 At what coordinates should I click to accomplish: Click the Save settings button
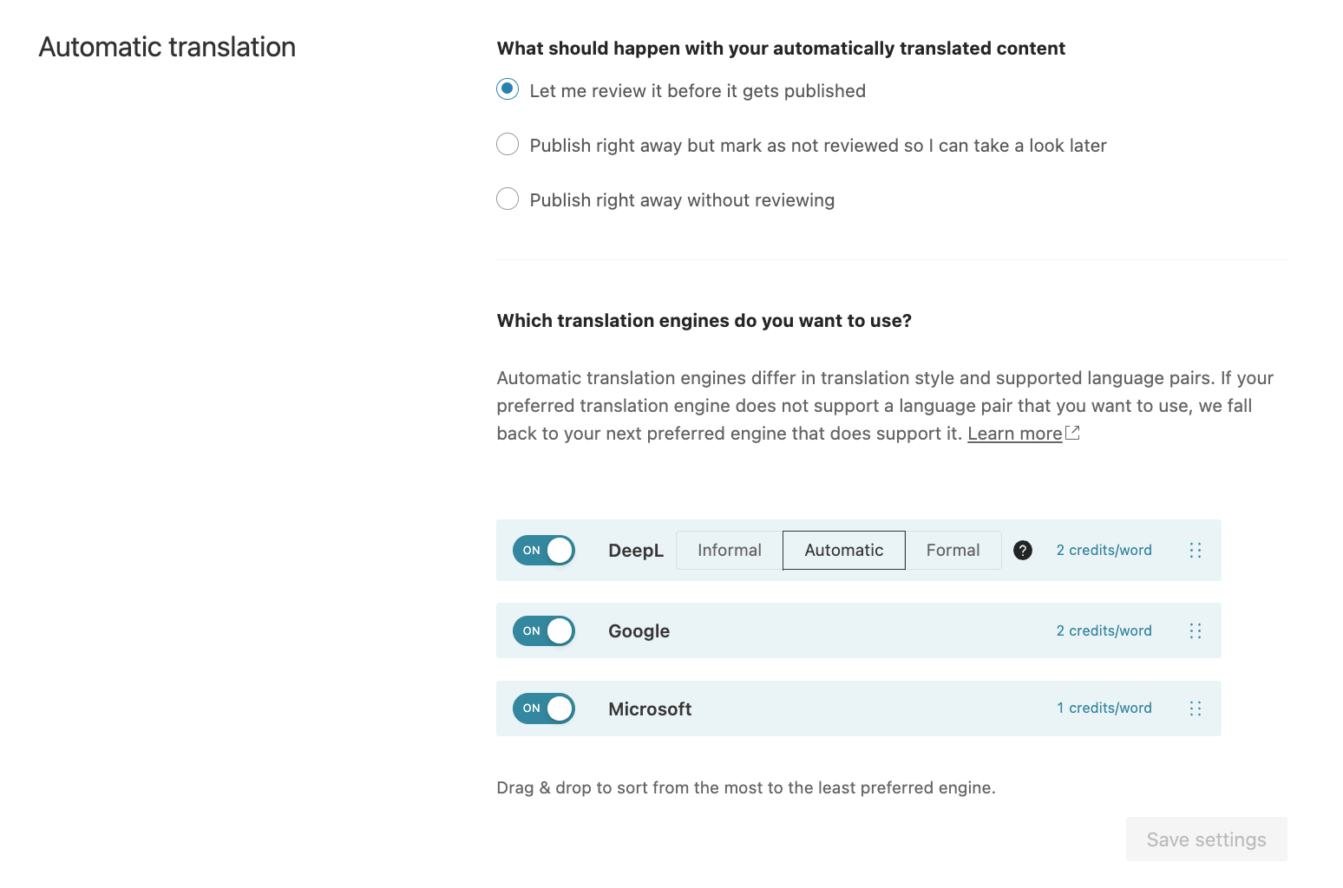point(1207,839)
